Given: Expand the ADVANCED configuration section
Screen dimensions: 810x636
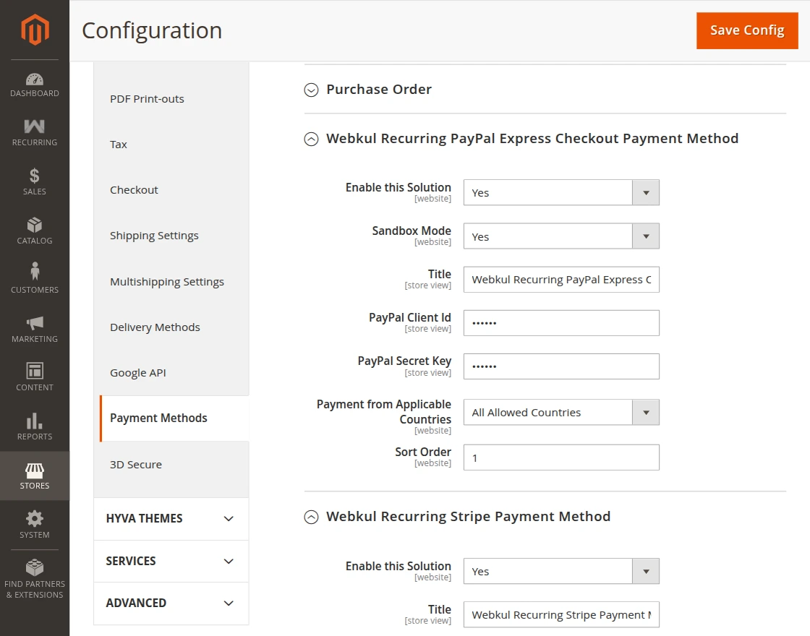Looking at the screenshot, I should pos(171,603).
